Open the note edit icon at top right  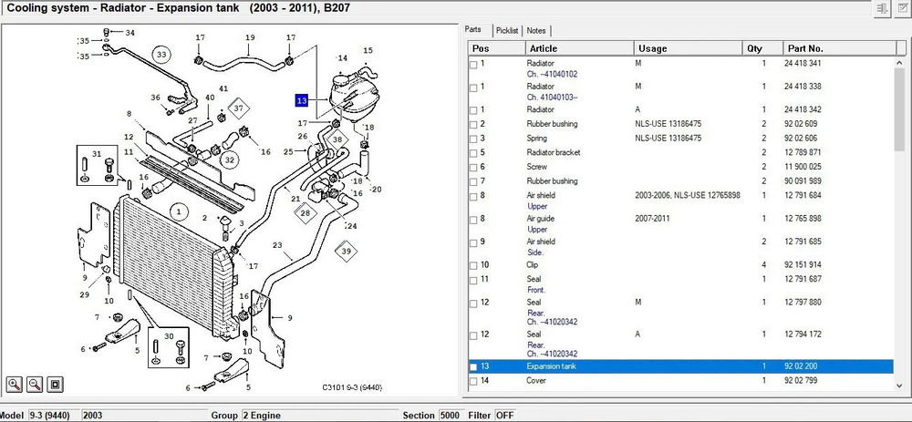pyautogui.click(x=901, y=8)
